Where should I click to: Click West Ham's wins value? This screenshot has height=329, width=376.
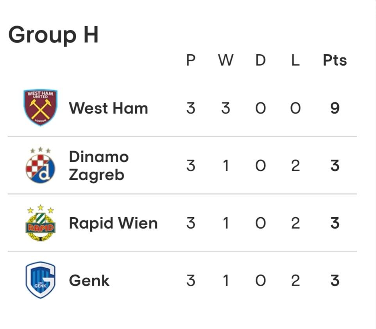226,108
